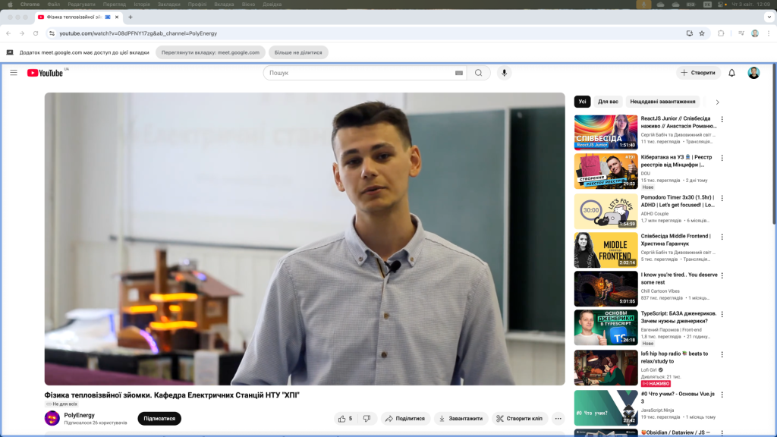Open the Кібератака на УЗ thumbnail
The width and height of the screenshot is (777, 437).
point(606,171)
